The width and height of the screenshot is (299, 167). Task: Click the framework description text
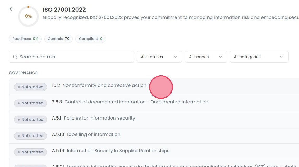[171, 17]
